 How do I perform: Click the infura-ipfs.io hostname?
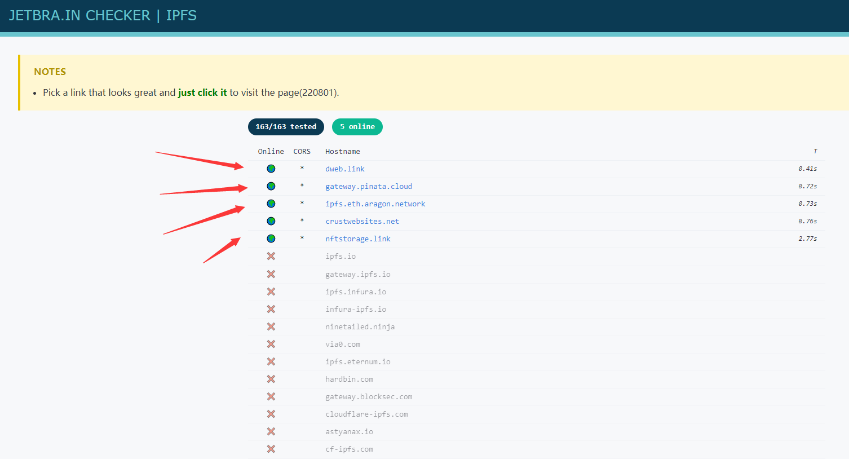point(356,309)
